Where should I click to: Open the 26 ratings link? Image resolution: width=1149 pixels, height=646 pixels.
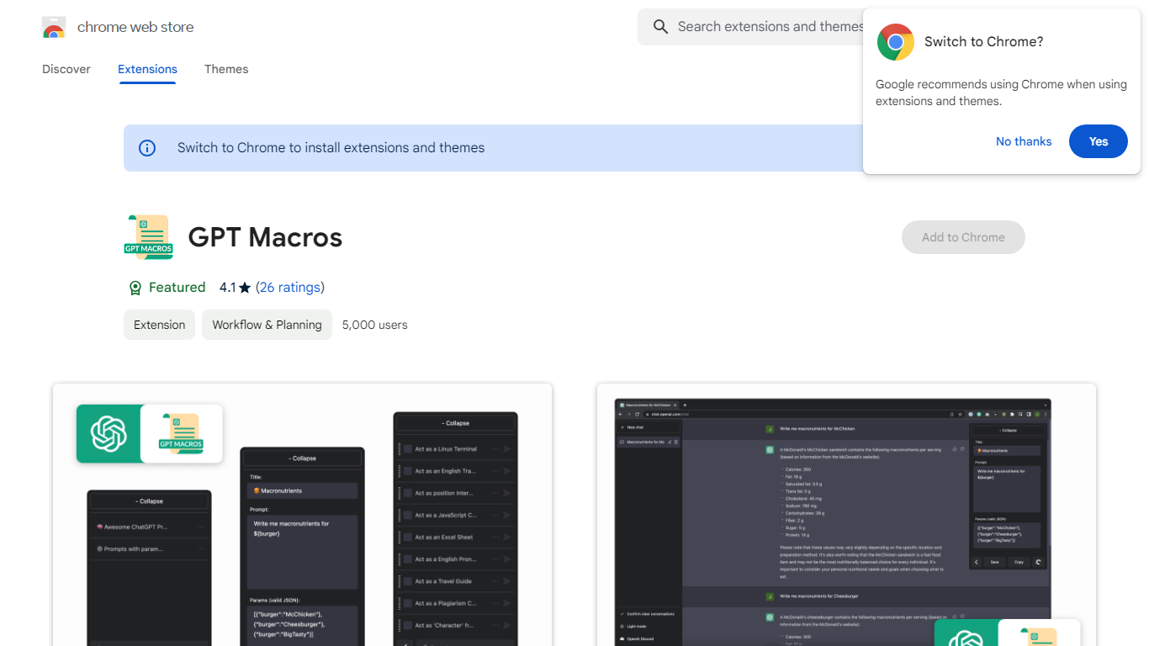[289, 288]
